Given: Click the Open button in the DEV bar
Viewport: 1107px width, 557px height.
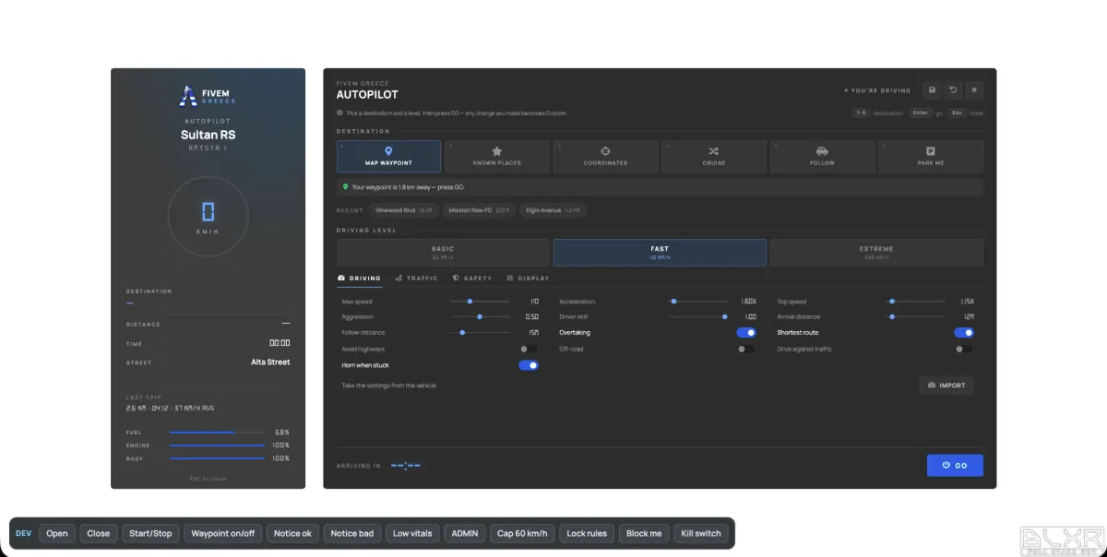Looking at the screenshot, I should [57, 533].
